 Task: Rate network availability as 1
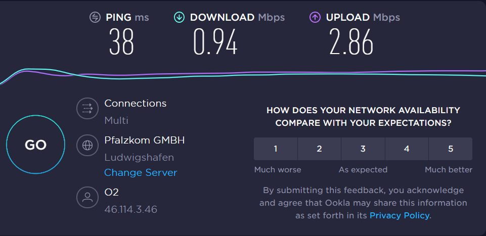click(x=276, y=149)
